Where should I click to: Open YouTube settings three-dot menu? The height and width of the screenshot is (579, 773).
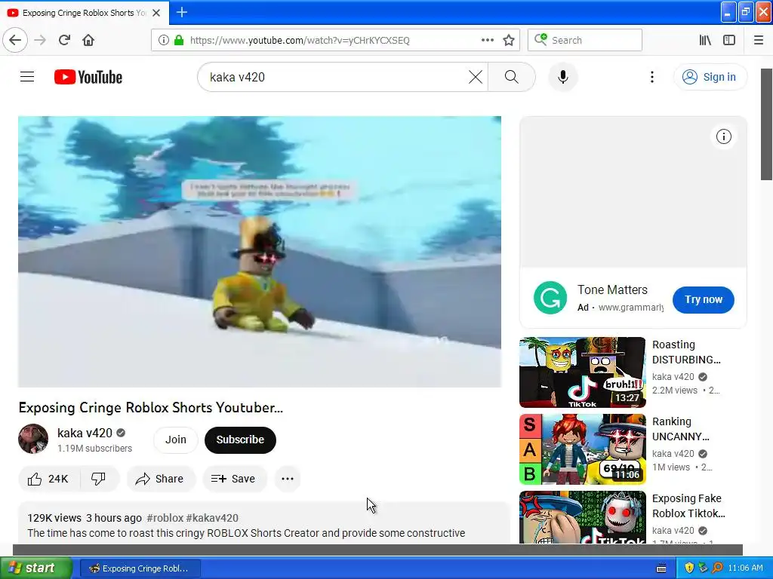tap(651, 77)
